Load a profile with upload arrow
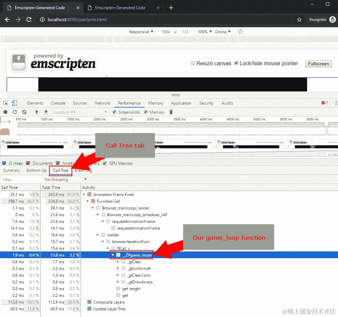Image resolution: width=338 pixels, height=317 pixels. [36, 112]
